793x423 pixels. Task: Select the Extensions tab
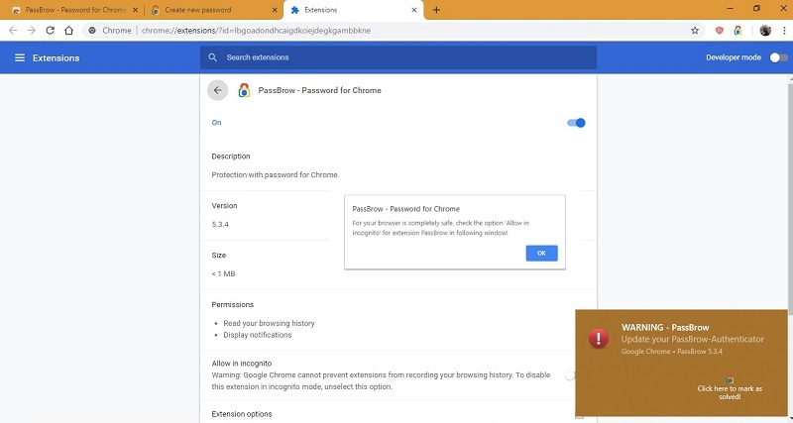click(354, 10)
